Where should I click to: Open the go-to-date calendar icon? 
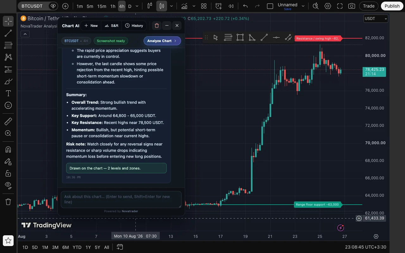click(x=120, y=247)
